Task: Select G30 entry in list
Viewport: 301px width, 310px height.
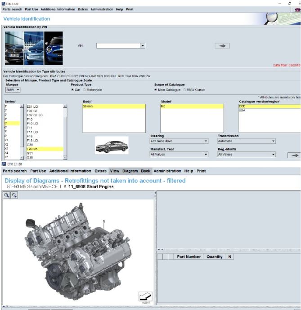Action: pos(45,145)
